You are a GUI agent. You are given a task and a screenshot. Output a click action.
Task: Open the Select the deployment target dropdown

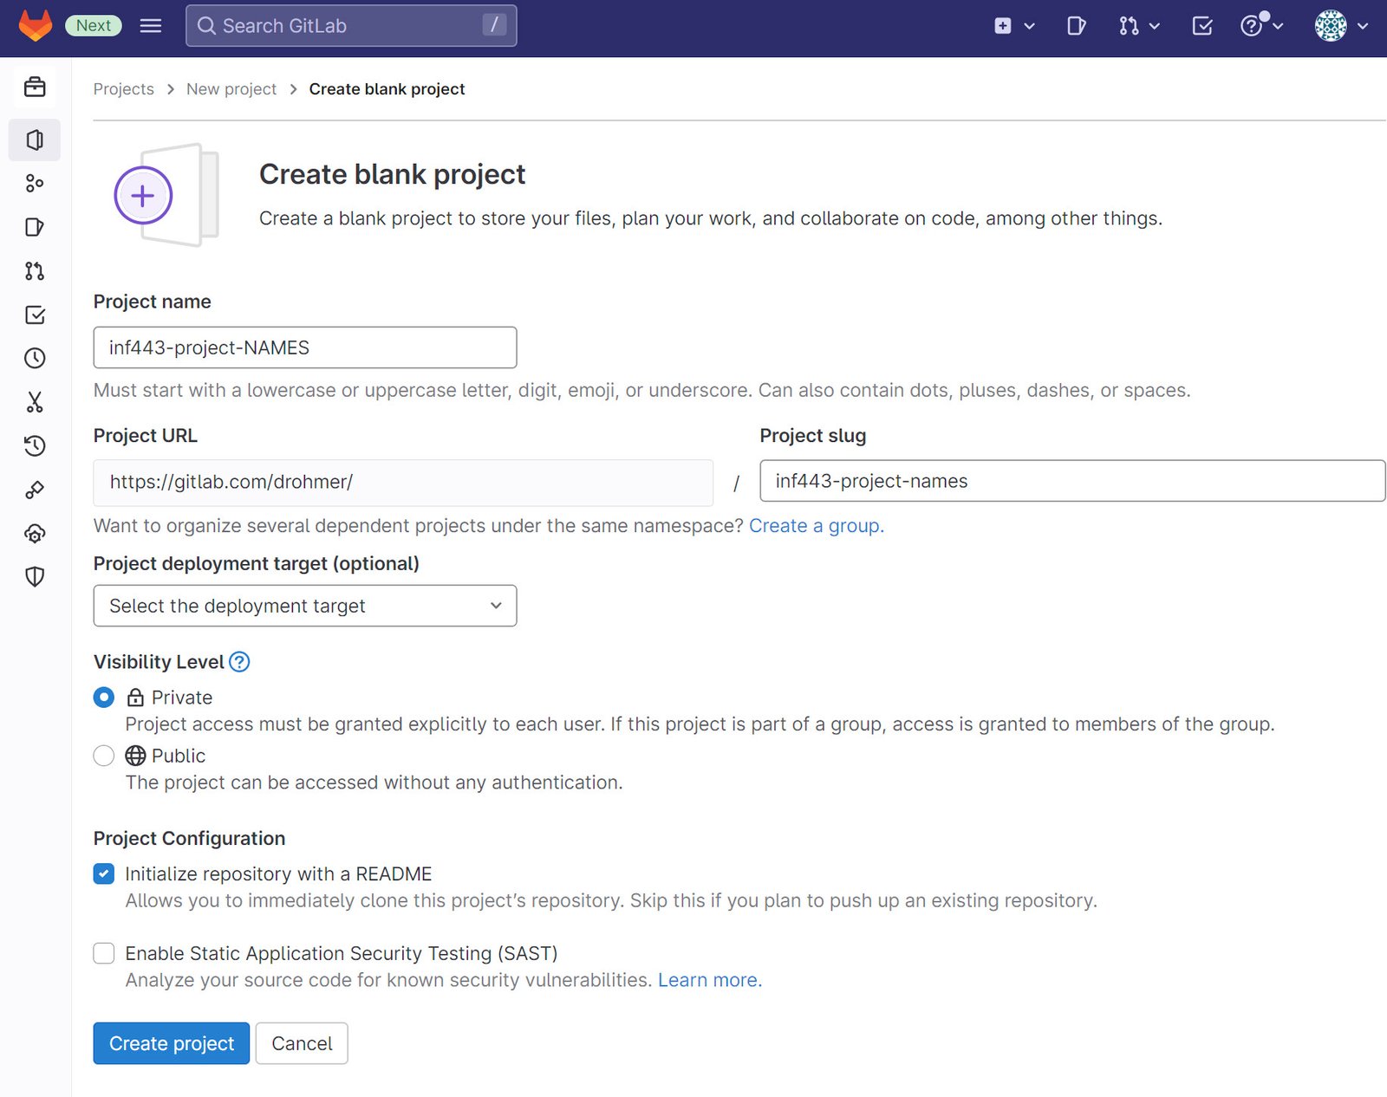(304, 606)
